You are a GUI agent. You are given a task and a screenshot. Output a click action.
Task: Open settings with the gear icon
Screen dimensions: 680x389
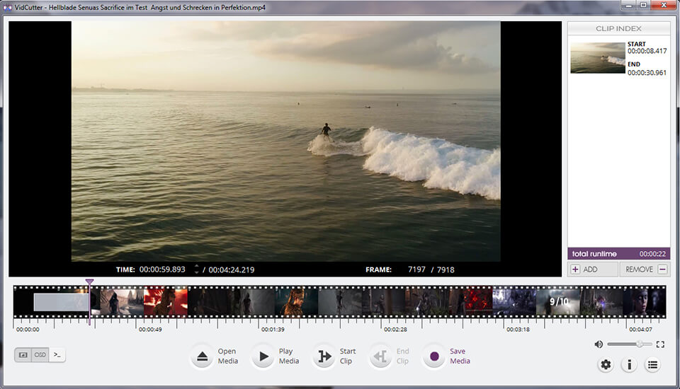tap(605, 365)
